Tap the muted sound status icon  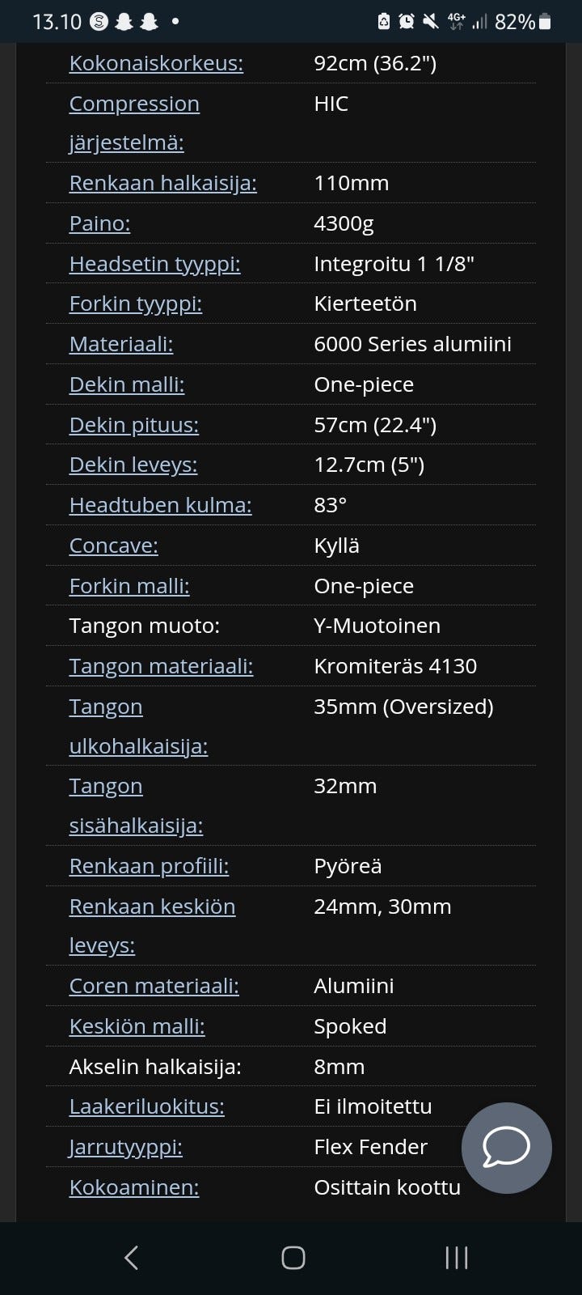pyautogui.click(x=430, y=22)
